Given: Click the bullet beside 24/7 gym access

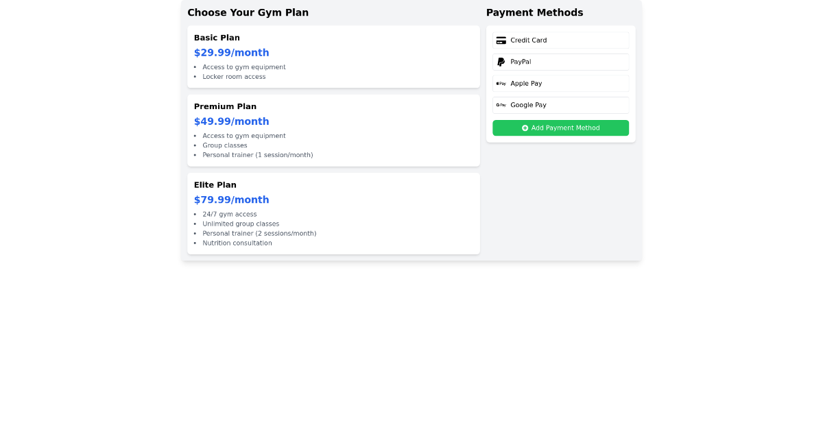Looking at the screenshot, I should pos(195,214).
